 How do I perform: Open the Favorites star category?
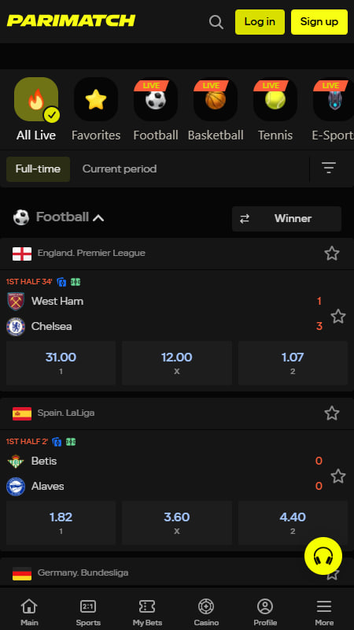click(x=96, y=99)
